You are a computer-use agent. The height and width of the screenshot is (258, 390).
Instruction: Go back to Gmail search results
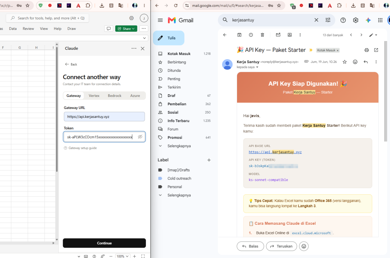click(225, 35)
